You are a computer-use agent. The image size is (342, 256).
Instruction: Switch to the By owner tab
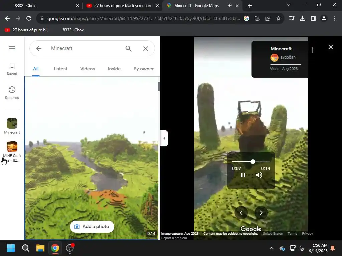point(144,69)
